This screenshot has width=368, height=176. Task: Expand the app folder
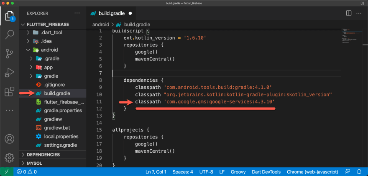[x=31, y=68]
